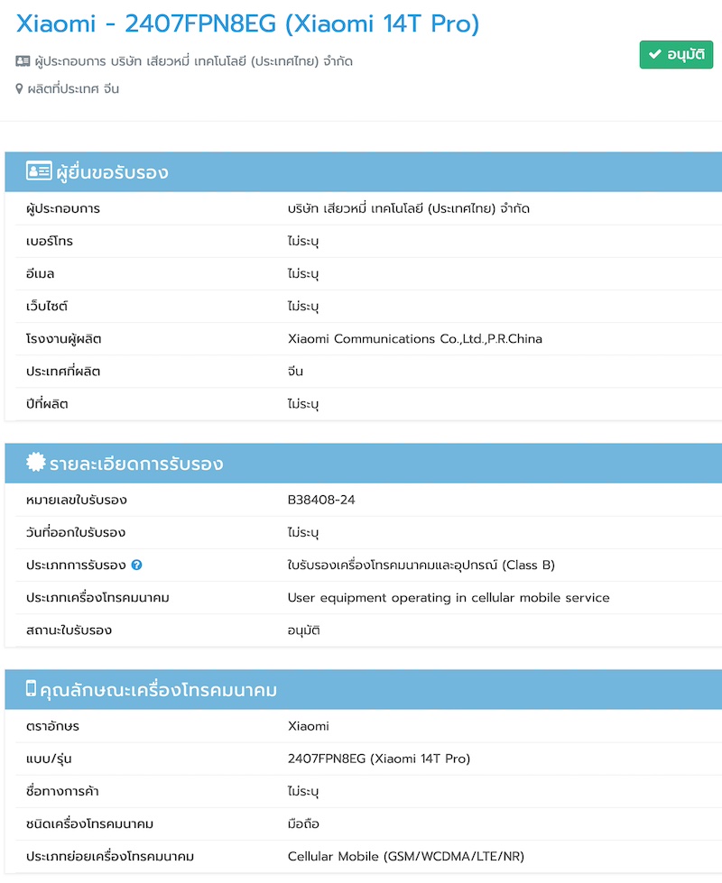The width and height of the screenshot is (722, 883).
Task: Click the Xiaomi Communications Co.,Ltd. manufacturer text
Action: tap(414, 339)
